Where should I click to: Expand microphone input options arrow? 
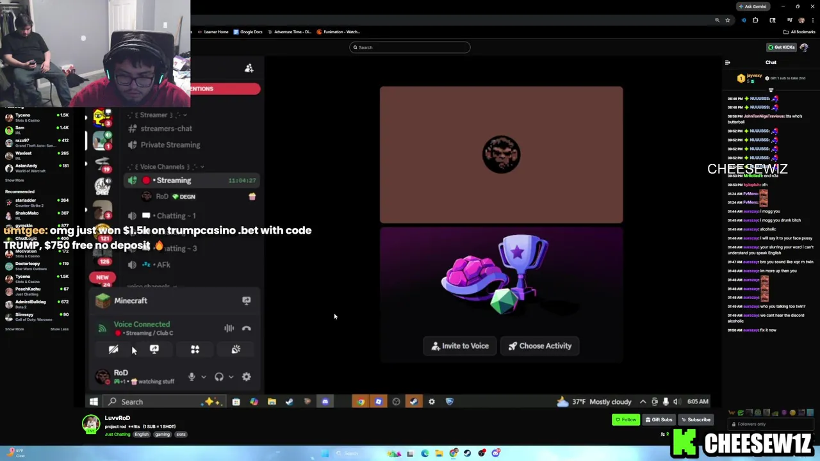(x=204, y=377)
